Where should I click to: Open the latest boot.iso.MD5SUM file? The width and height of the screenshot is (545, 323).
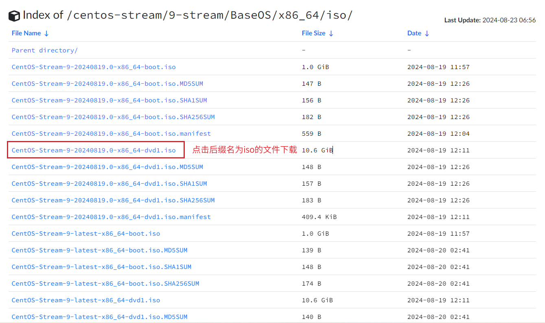tap(99, 250)
